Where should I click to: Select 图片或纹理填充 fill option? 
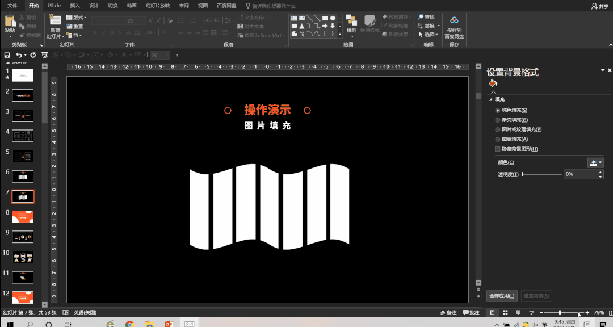(x=498, y=129)
